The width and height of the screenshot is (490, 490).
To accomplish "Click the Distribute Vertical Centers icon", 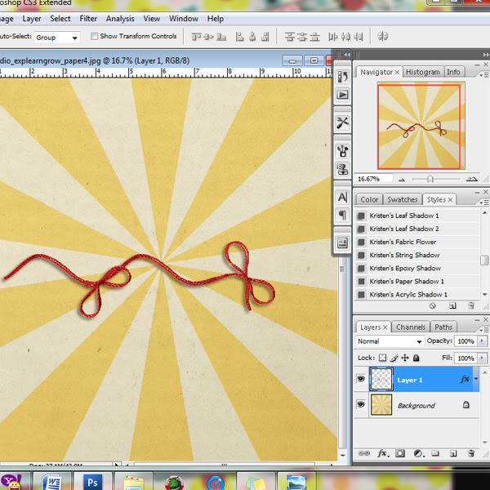I will [302, 38].
